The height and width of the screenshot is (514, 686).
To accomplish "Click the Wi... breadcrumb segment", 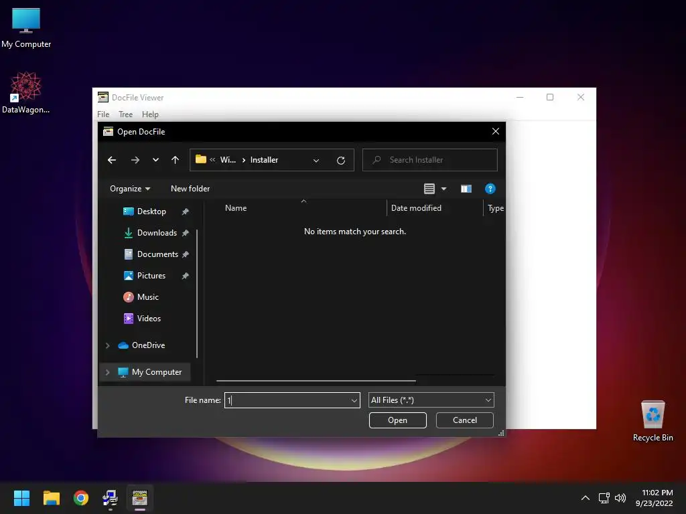I will coord(228,160).
